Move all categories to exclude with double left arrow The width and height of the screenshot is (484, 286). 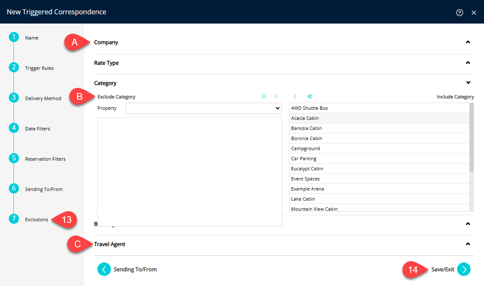(x=310, y=96)
